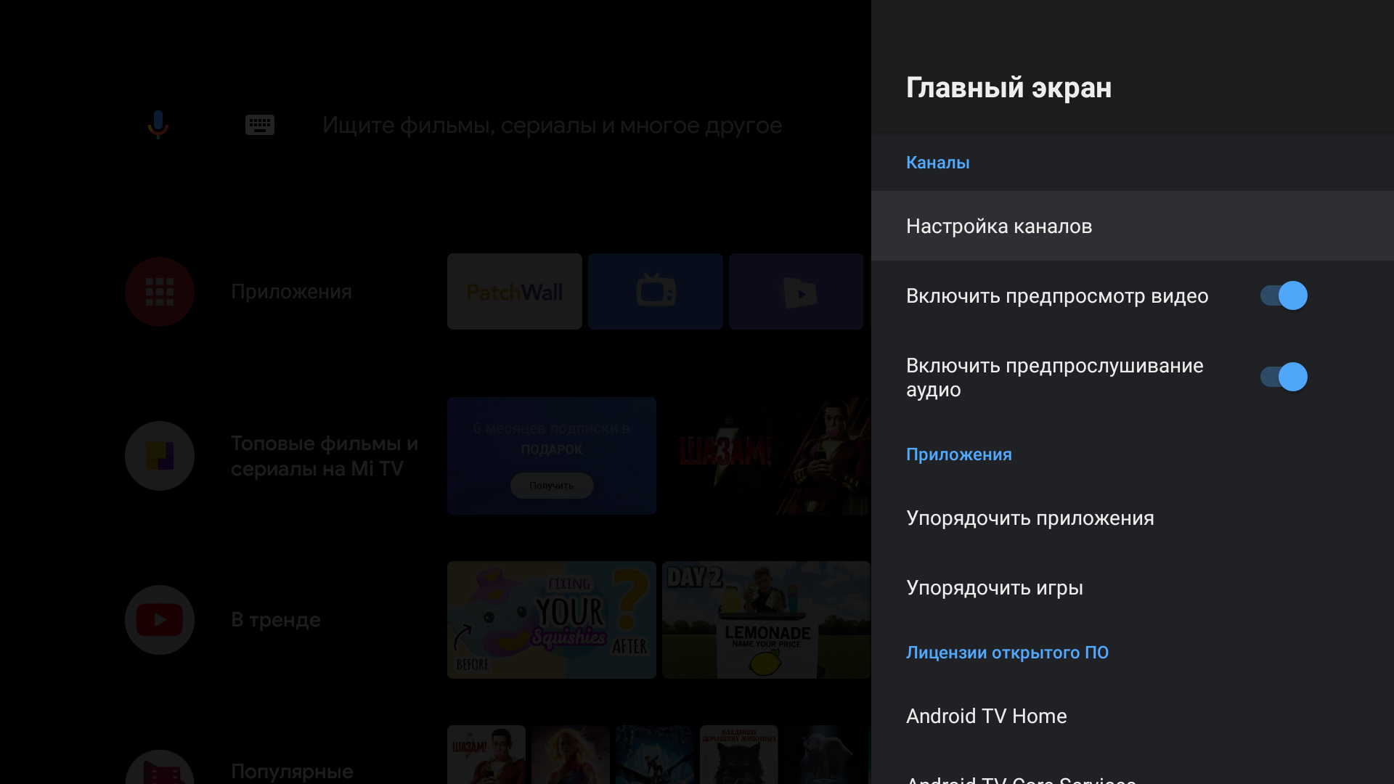Open Android TV Core Services entry
The image size is (1394, 784).
pos(1021,778)
